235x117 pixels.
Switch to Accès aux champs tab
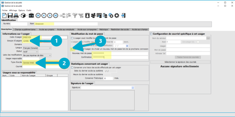coord(140,29)
